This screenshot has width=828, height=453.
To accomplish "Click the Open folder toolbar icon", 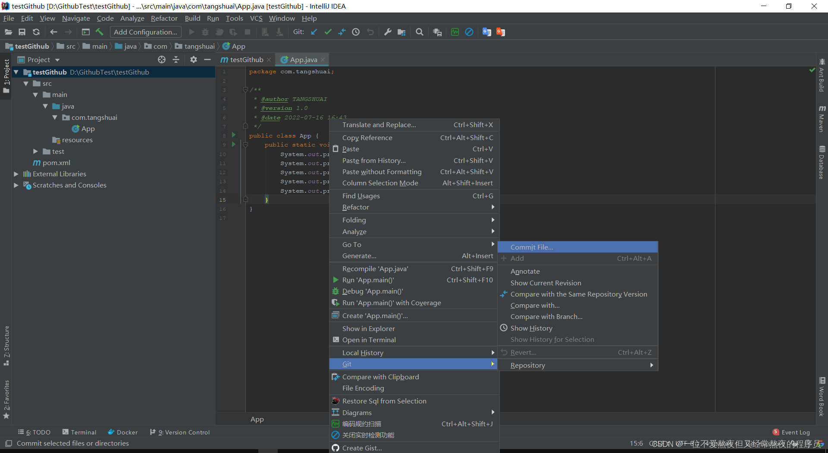I will pos(8,32).
